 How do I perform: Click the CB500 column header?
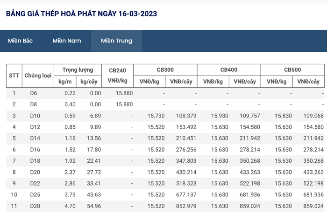(292, 70)
